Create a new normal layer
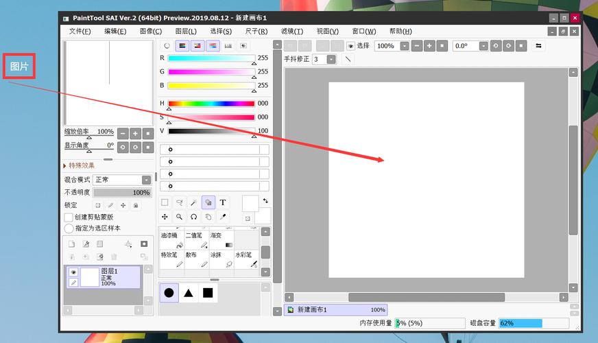The width and height of the screenshot is (598, 343). [x=72, y=244]
